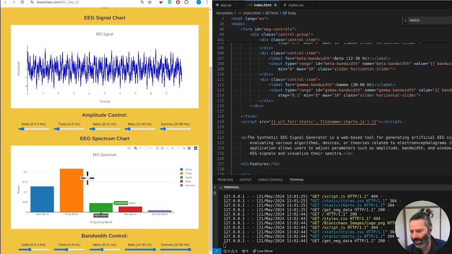Select the Lasso Select tool in chart modebar

click(150, 148)
